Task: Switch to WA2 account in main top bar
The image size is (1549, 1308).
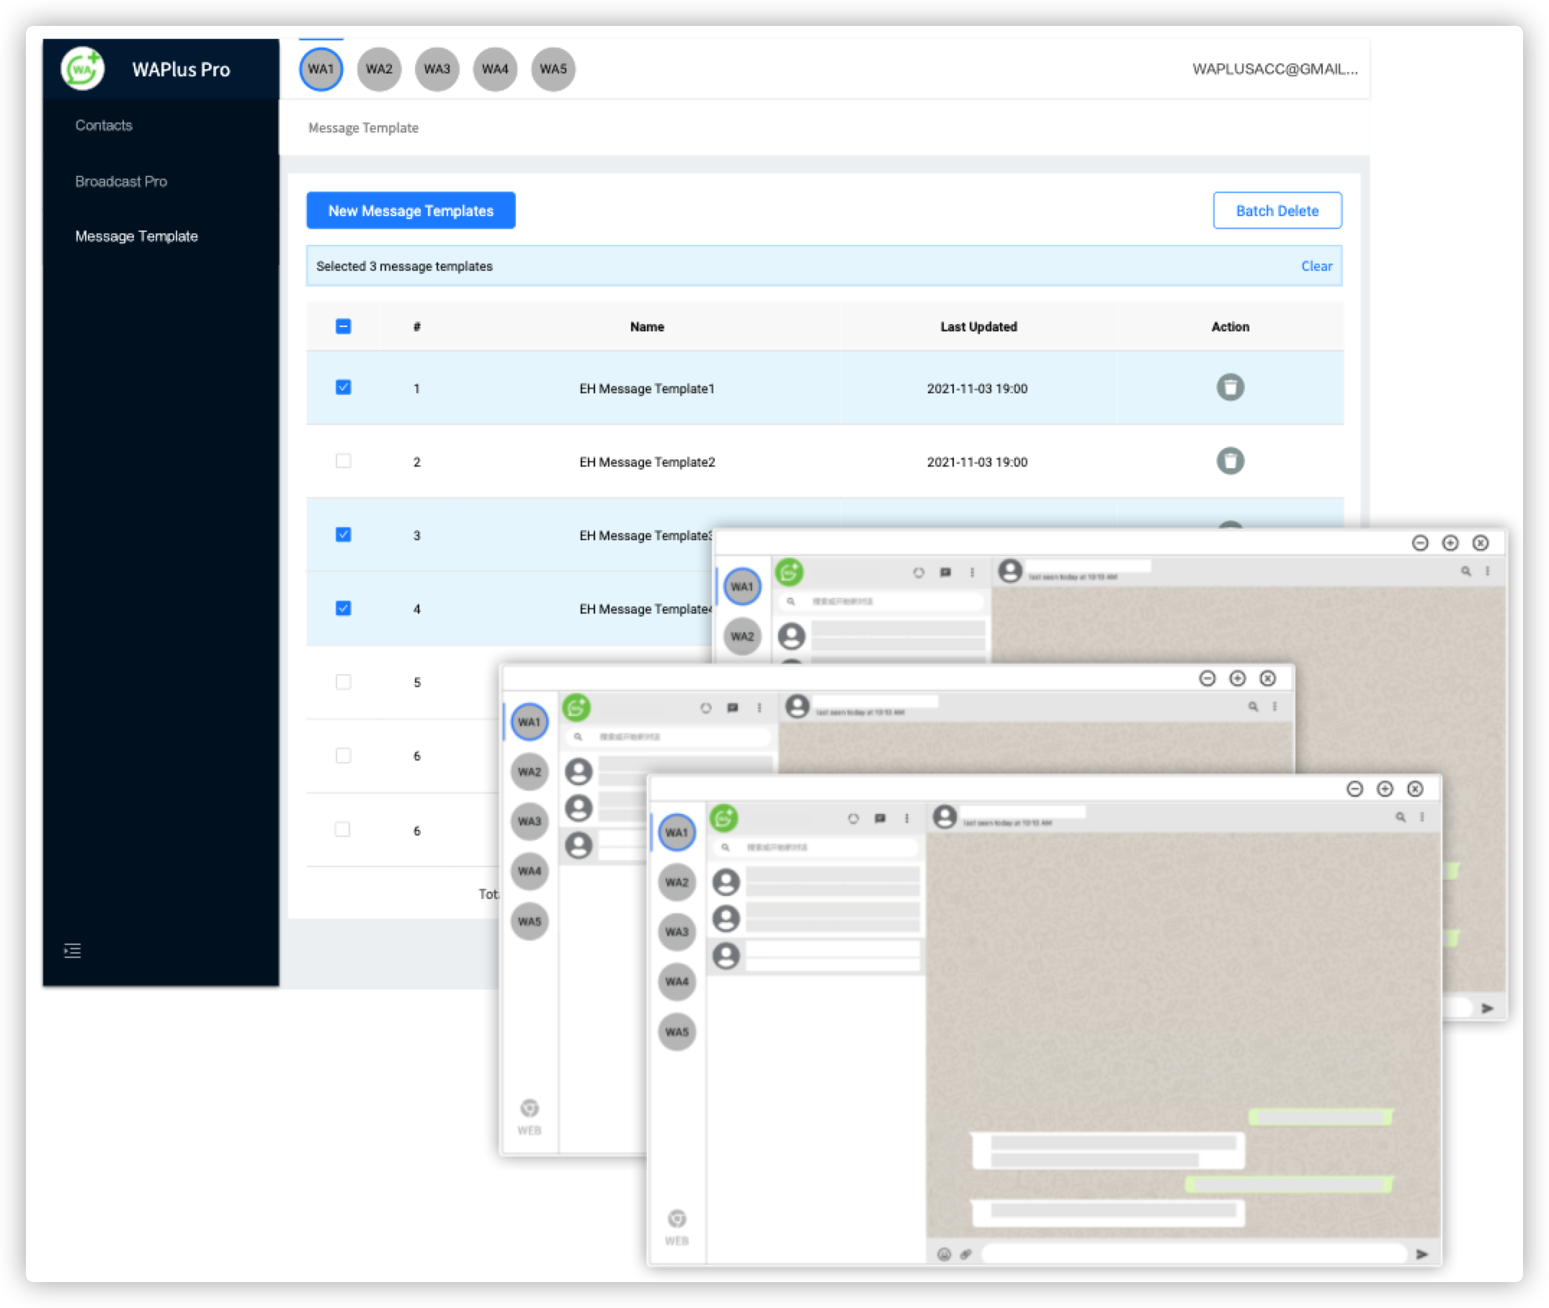Action: point(379,69)
